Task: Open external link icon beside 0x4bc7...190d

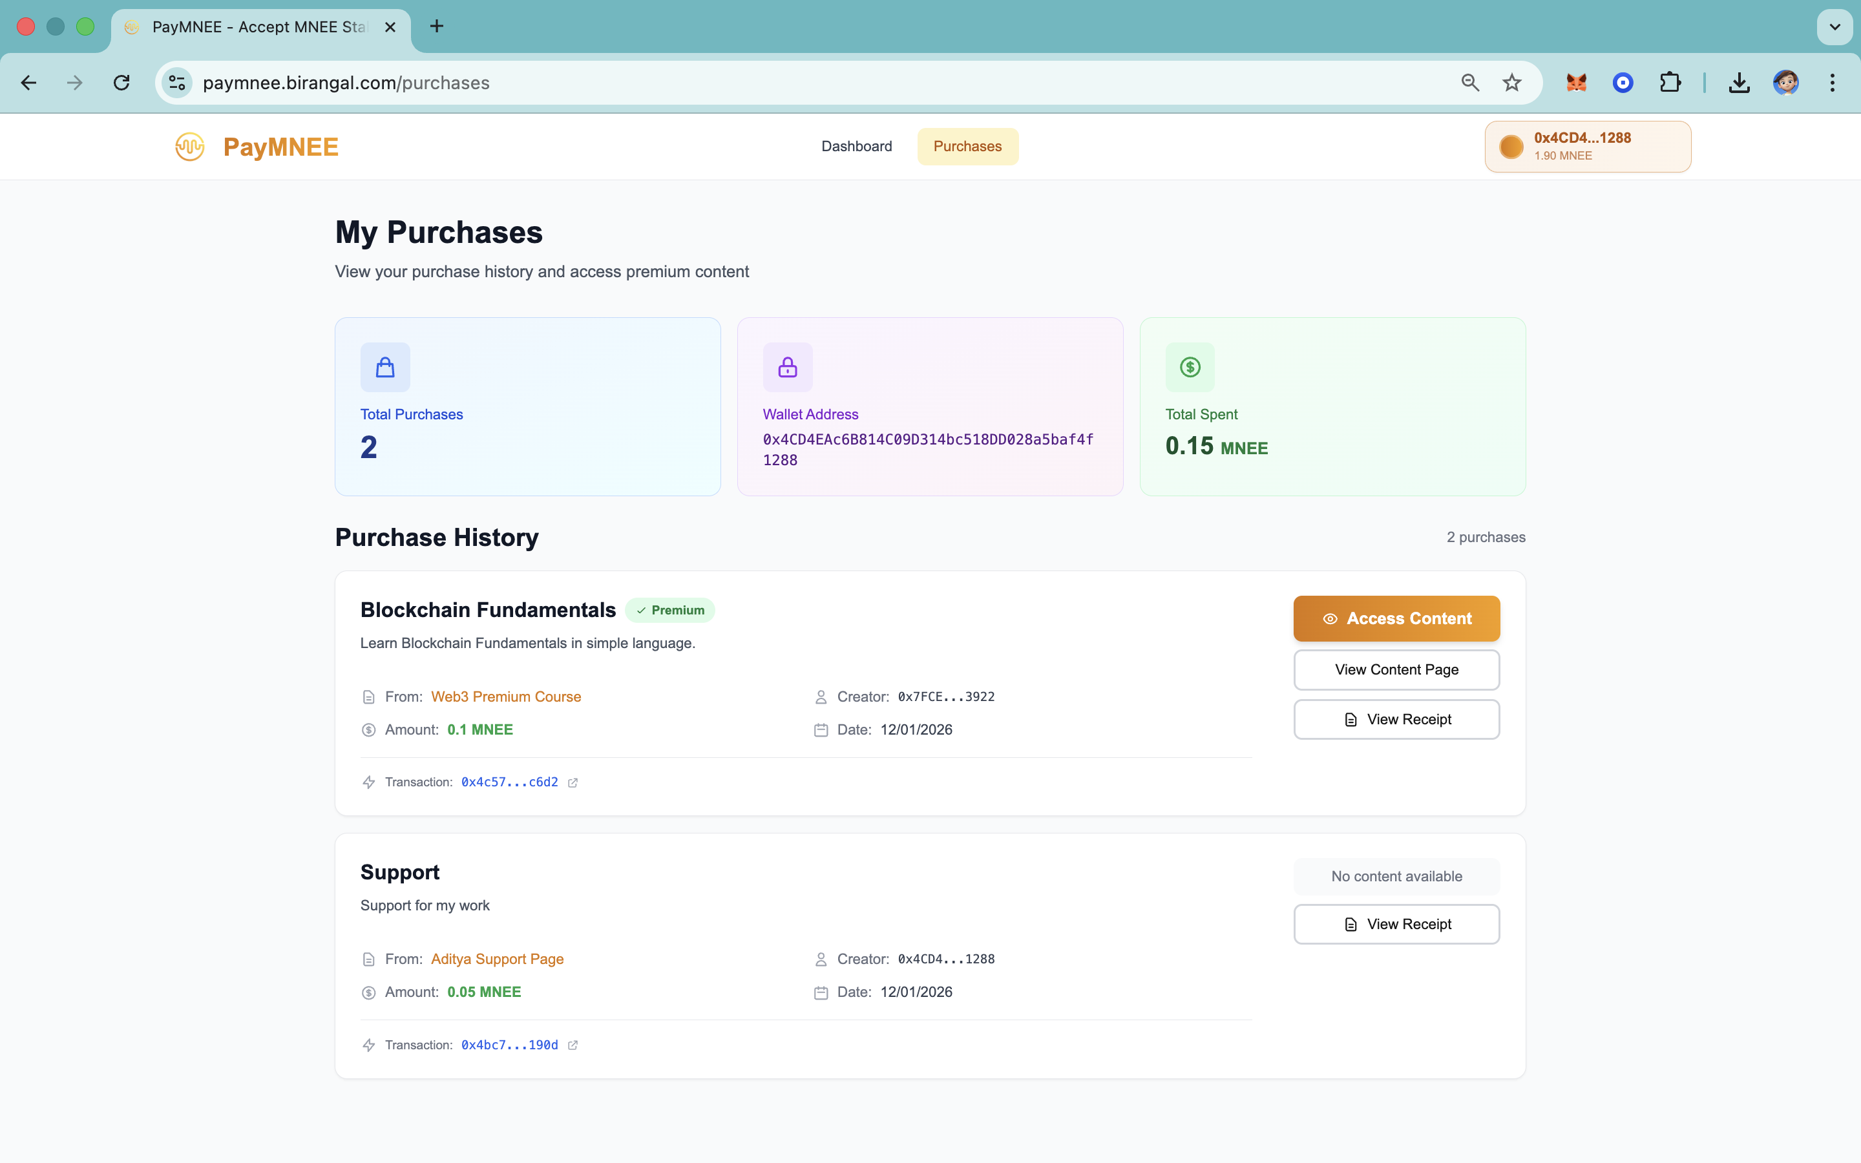Action: click(x=573, y=1045)
